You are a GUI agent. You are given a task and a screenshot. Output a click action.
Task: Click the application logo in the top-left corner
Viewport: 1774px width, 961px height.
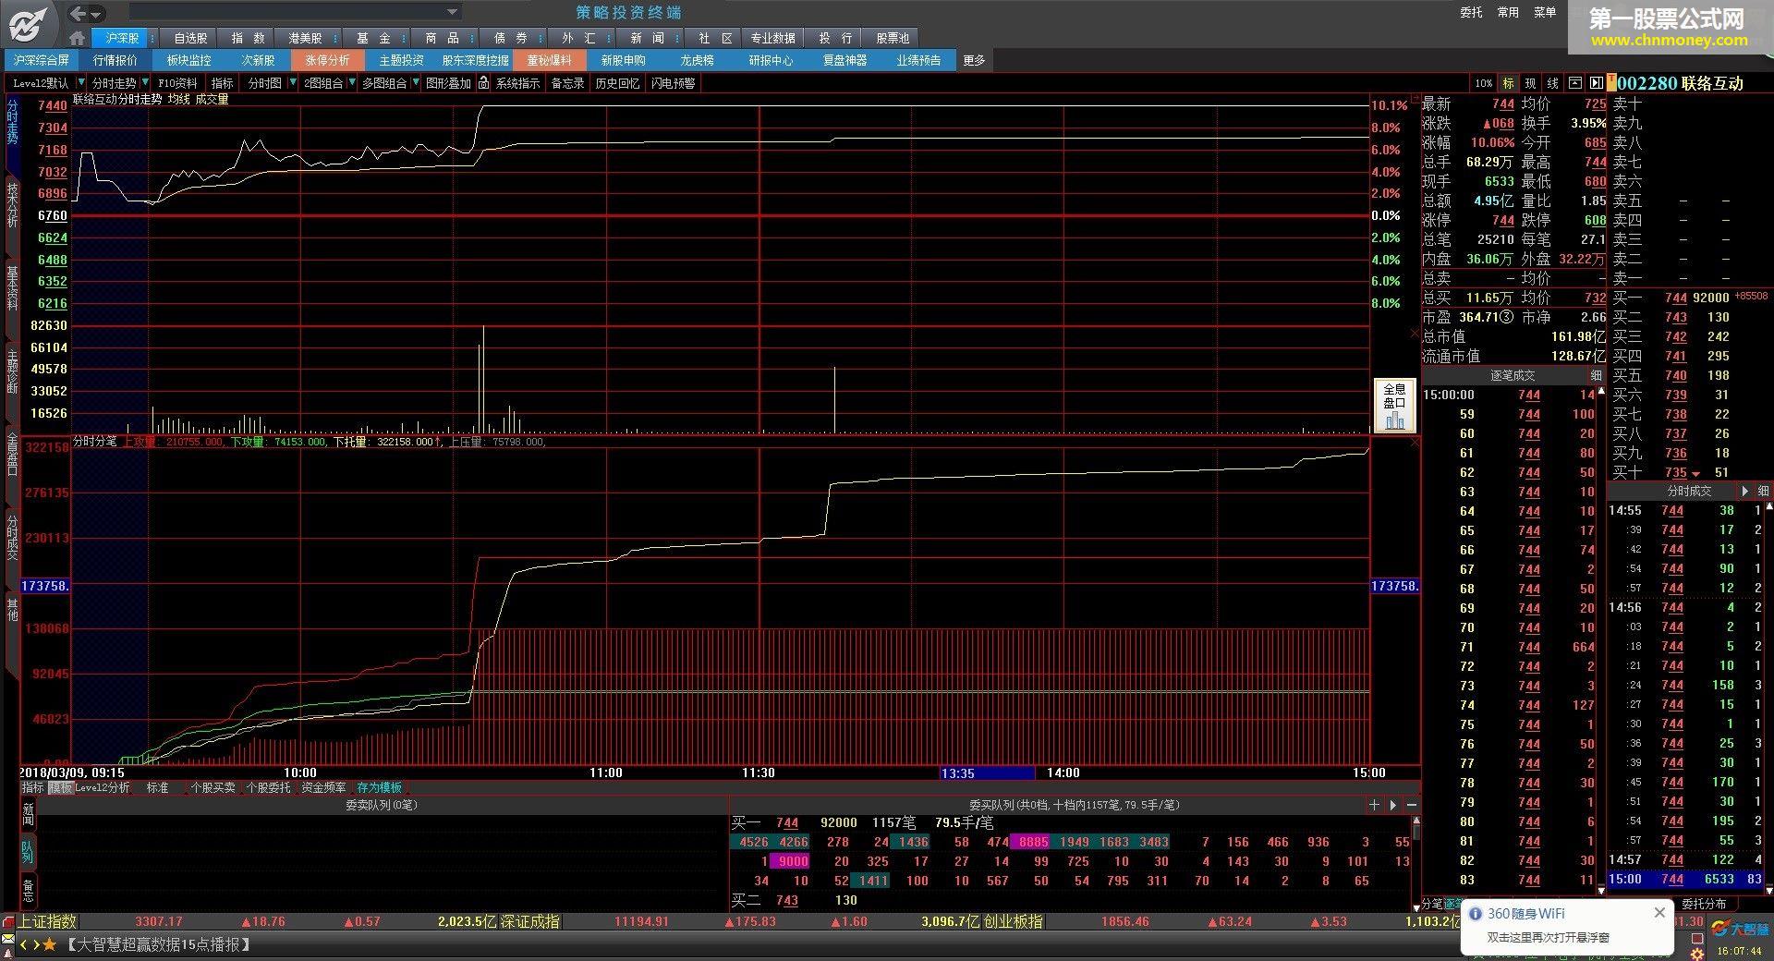28,24
